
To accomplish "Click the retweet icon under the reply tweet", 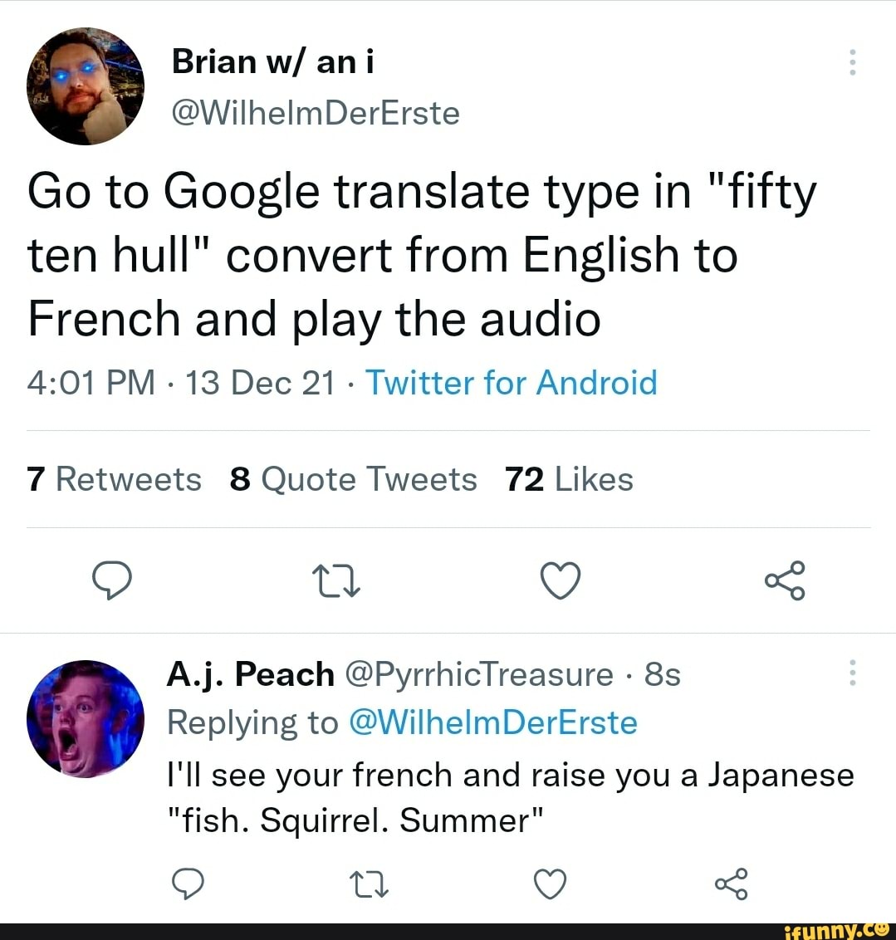I will (x=370, y=884).
